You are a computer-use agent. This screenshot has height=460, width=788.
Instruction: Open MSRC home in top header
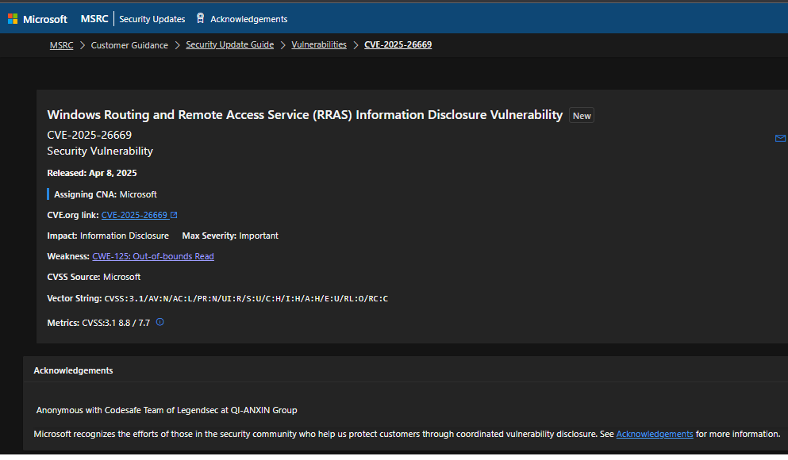[x=94, y=19]
